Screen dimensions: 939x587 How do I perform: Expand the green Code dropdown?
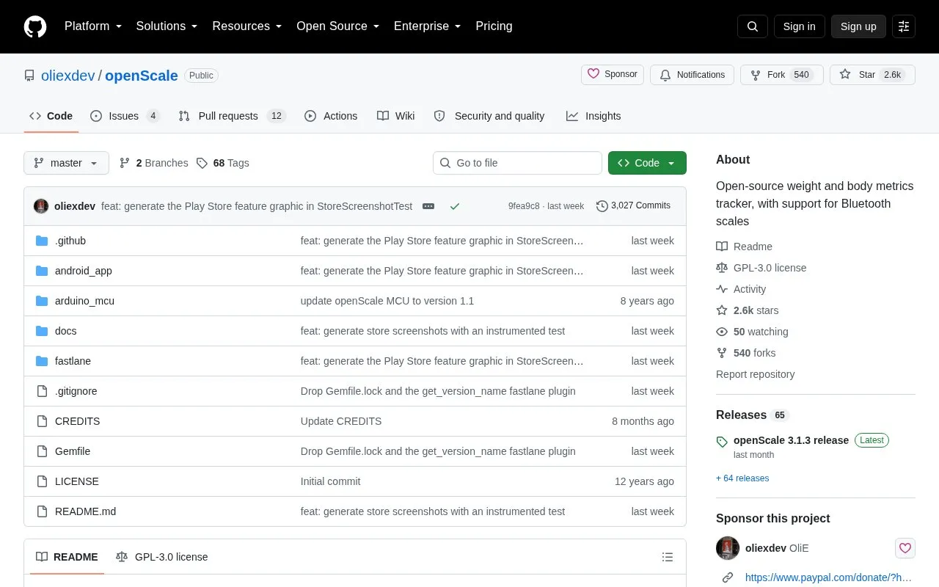pyautogui.click(x=647, y=163)
